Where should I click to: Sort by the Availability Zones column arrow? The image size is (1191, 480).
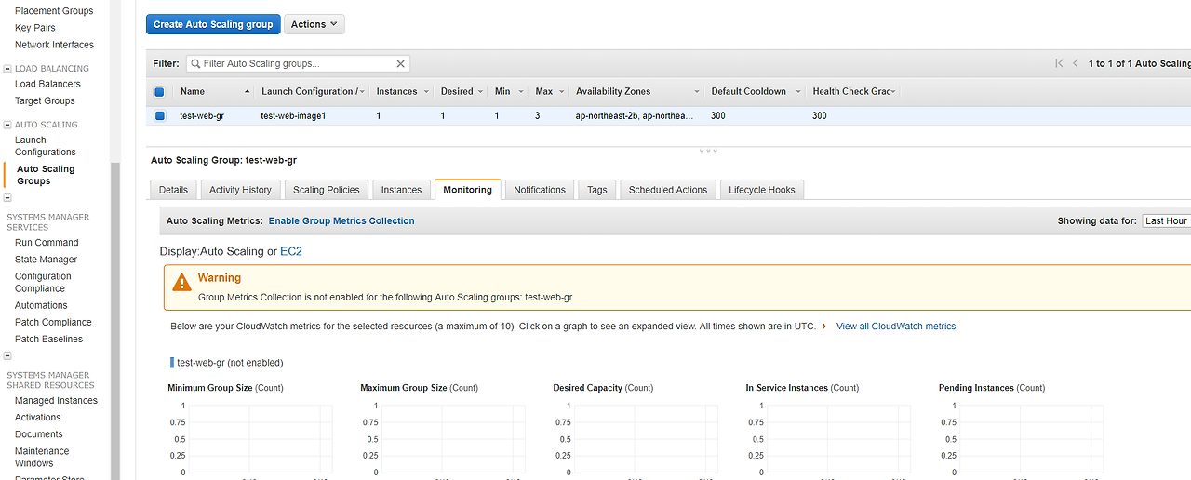[696, 92]
